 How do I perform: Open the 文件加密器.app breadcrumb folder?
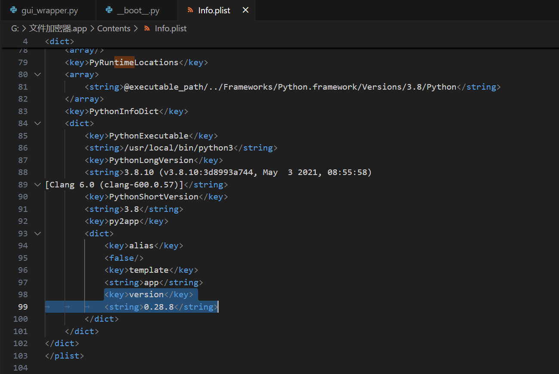pos(58,29)
